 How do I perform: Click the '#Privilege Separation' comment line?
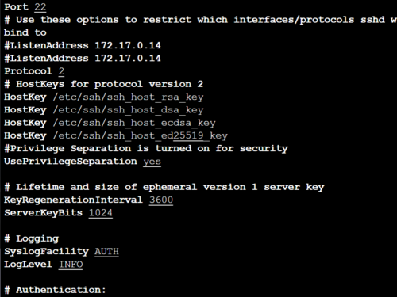click(x=146, y=149)
